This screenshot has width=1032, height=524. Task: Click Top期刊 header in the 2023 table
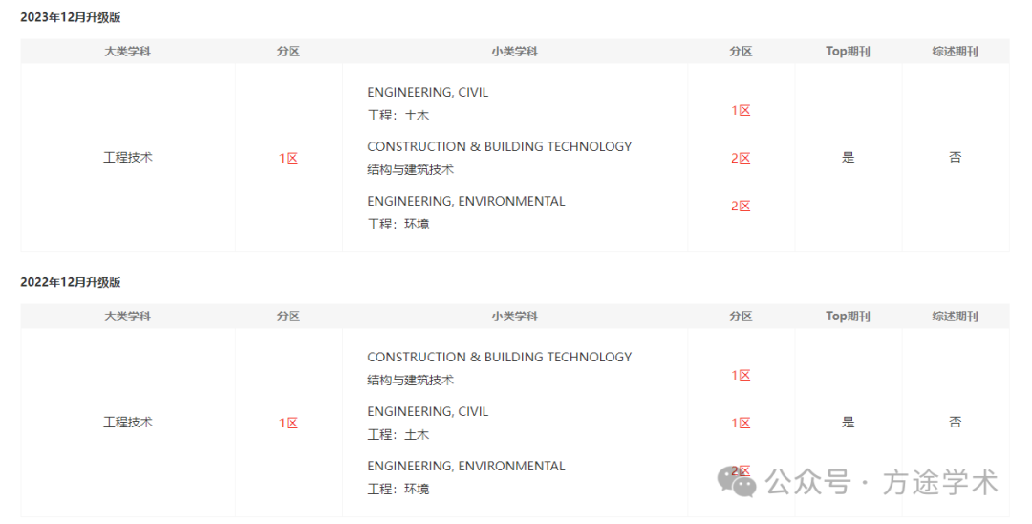[x=848, y=52]
